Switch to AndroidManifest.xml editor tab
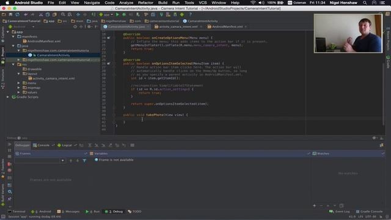This screenshot has width=391, height=220. click(x=227, y=27)
